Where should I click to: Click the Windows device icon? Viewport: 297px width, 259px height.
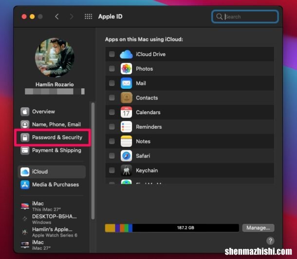(x=25, y=219)
